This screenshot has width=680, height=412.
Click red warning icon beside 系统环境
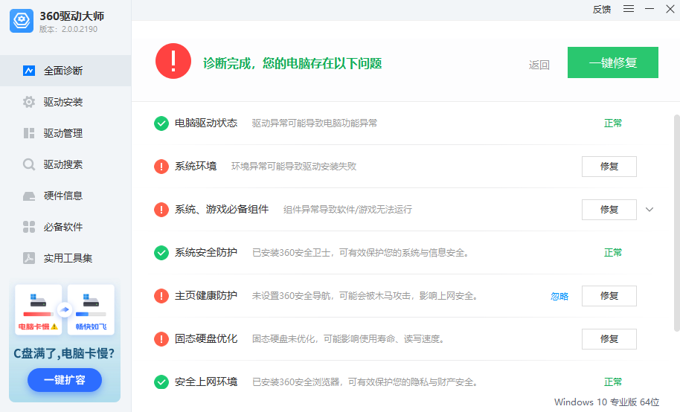(161, 167)
